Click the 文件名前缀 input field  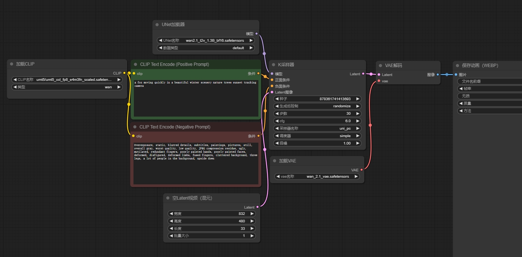(488, 82)
